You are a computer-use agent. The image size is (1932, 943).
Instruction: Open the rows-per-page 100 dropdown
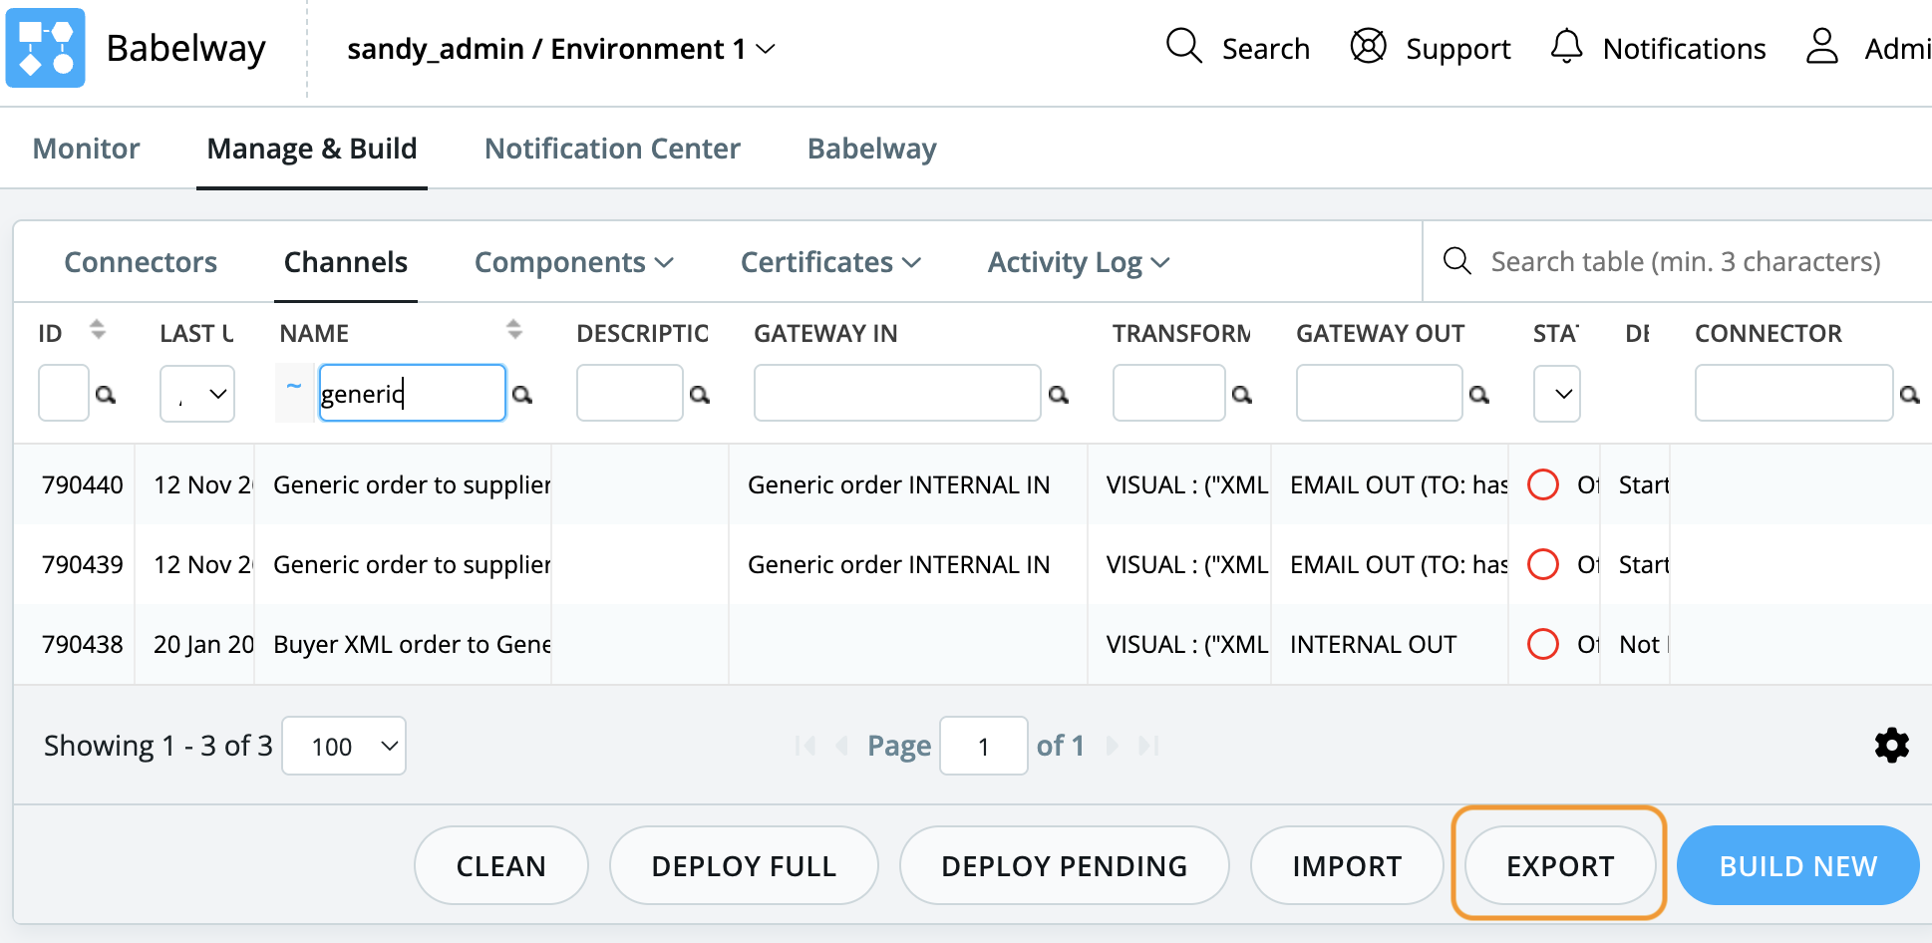click(344, 746)
